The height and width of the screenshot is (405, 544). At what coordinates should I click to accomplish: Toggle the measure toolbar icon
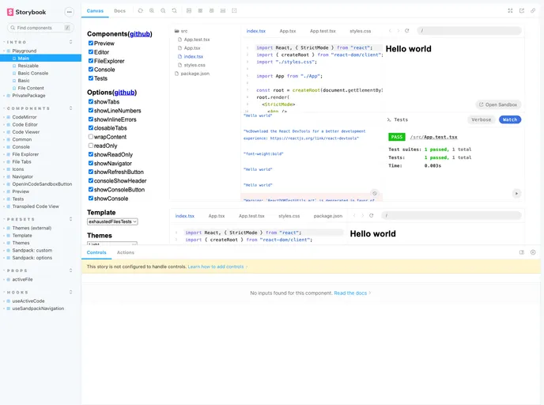(223, 11)
